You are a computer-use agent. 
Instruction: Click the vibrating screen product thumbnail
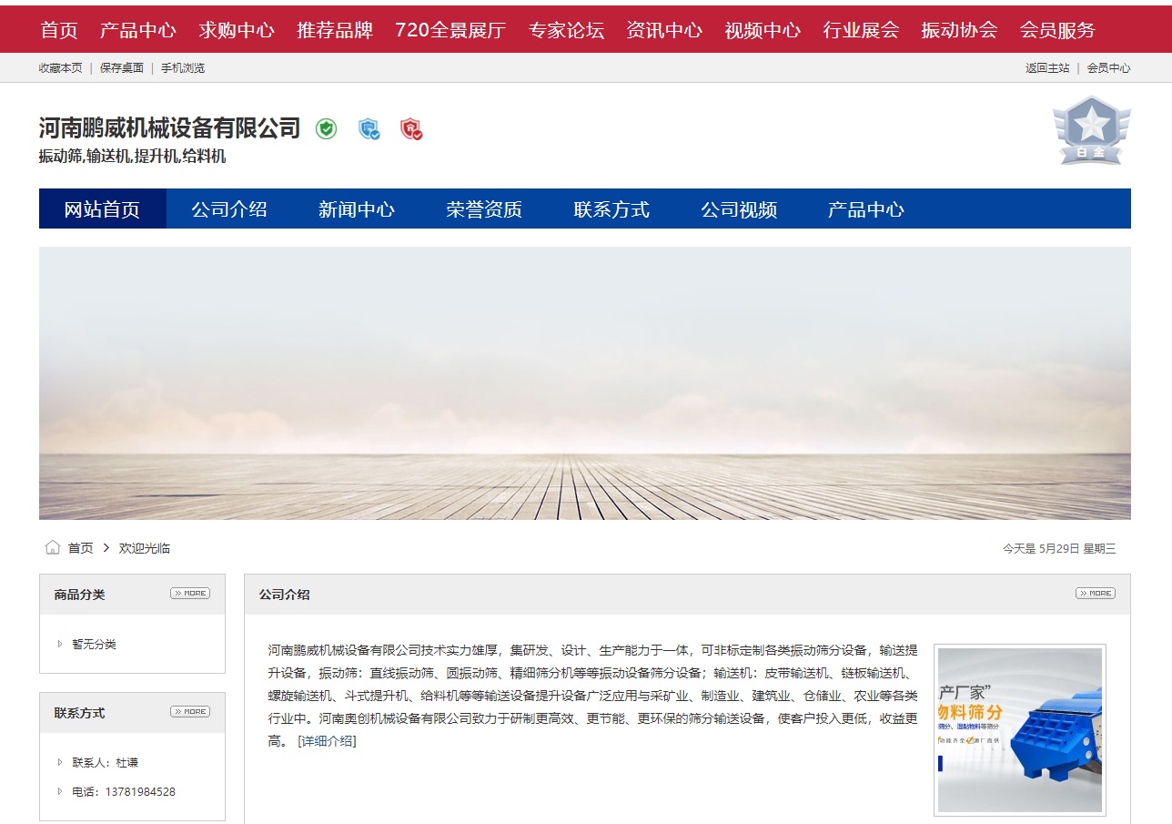1019,729
